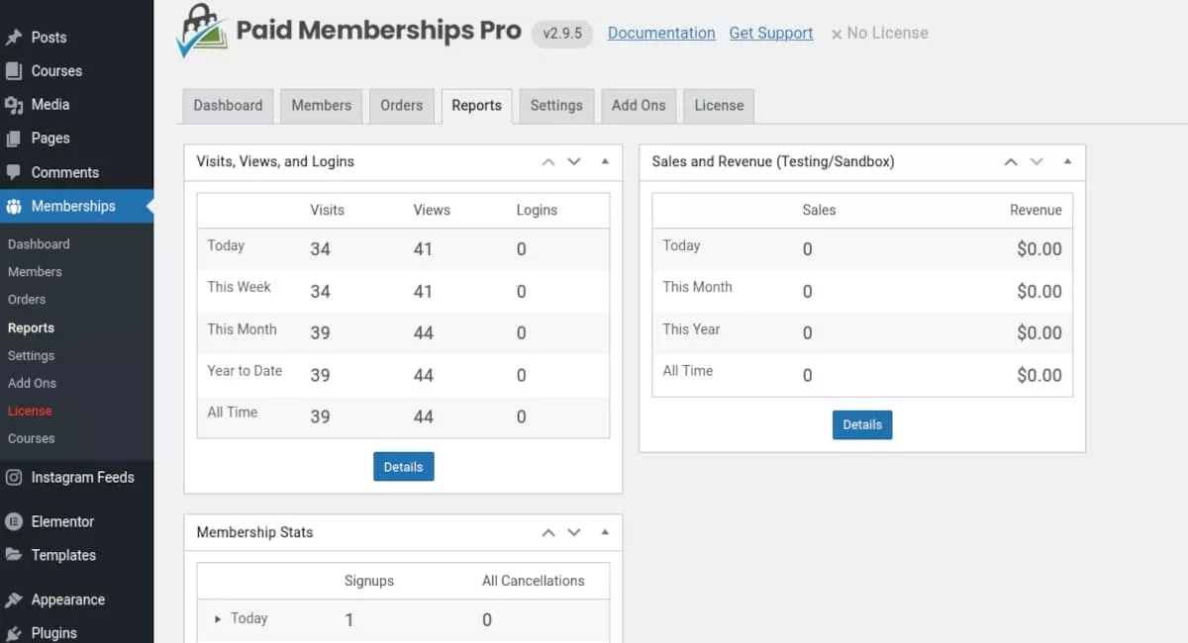
Task: Click the Appearance brush icon
Action: (x=13, y=599)
